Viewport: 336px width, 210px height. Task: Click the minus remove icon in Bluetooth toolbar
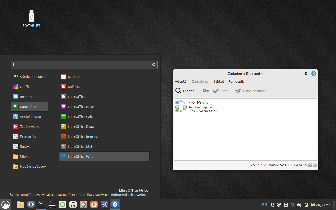pos(225,91)
